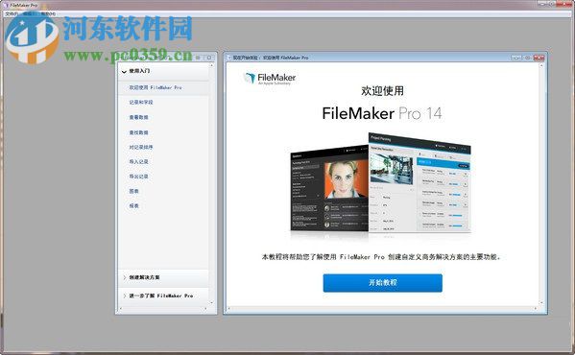Viewport: 575px width, 355px height.
Task: Click scroll-down arrow of welcome window
Action: (541, 303)
